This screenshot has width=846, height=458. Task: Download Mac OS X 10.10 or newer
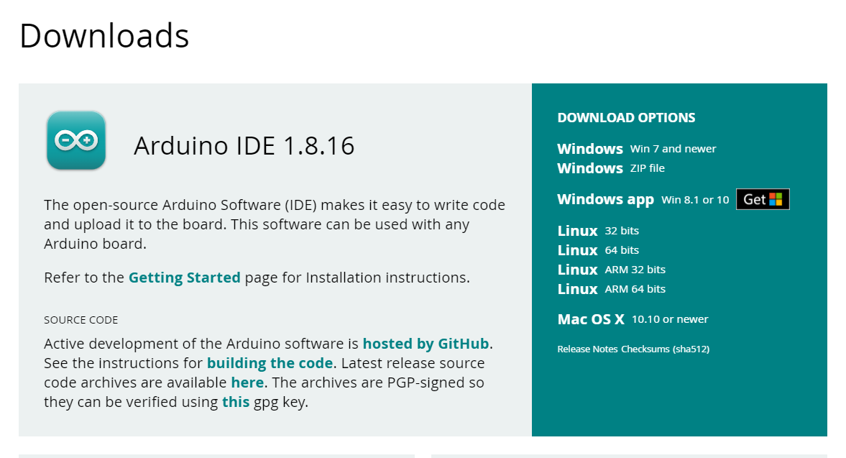[x=633, y=319]
